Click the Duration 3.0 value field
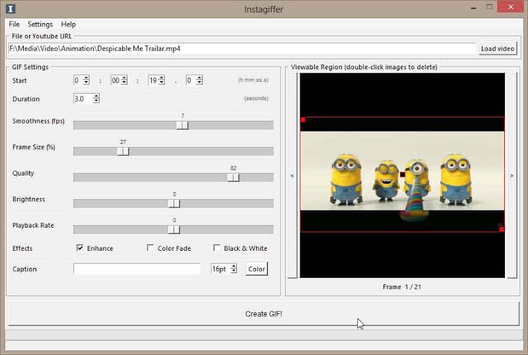 83,99
